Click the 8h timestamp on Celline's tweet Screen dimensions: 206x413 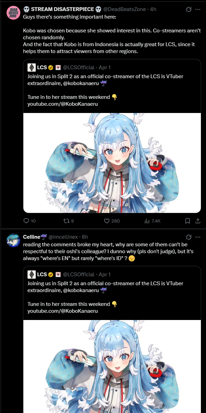[x=85, y=237]
